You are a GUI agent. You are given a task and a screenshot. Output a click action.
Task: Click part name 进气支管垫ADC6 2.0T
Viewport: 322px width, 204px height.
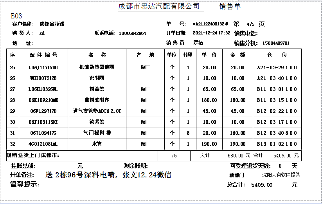click(x=97, y=111)
